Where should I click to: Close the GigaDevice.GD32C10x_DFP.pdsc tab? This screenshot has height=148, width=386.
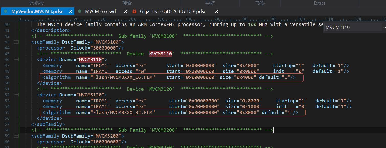(217, 11)
